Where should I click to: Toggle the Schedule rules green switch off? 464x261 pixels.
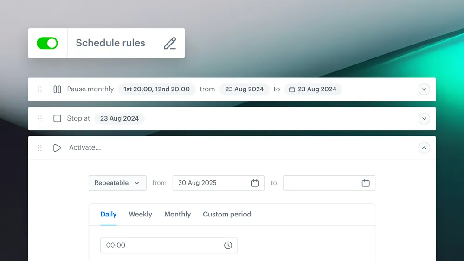[47, 43]
